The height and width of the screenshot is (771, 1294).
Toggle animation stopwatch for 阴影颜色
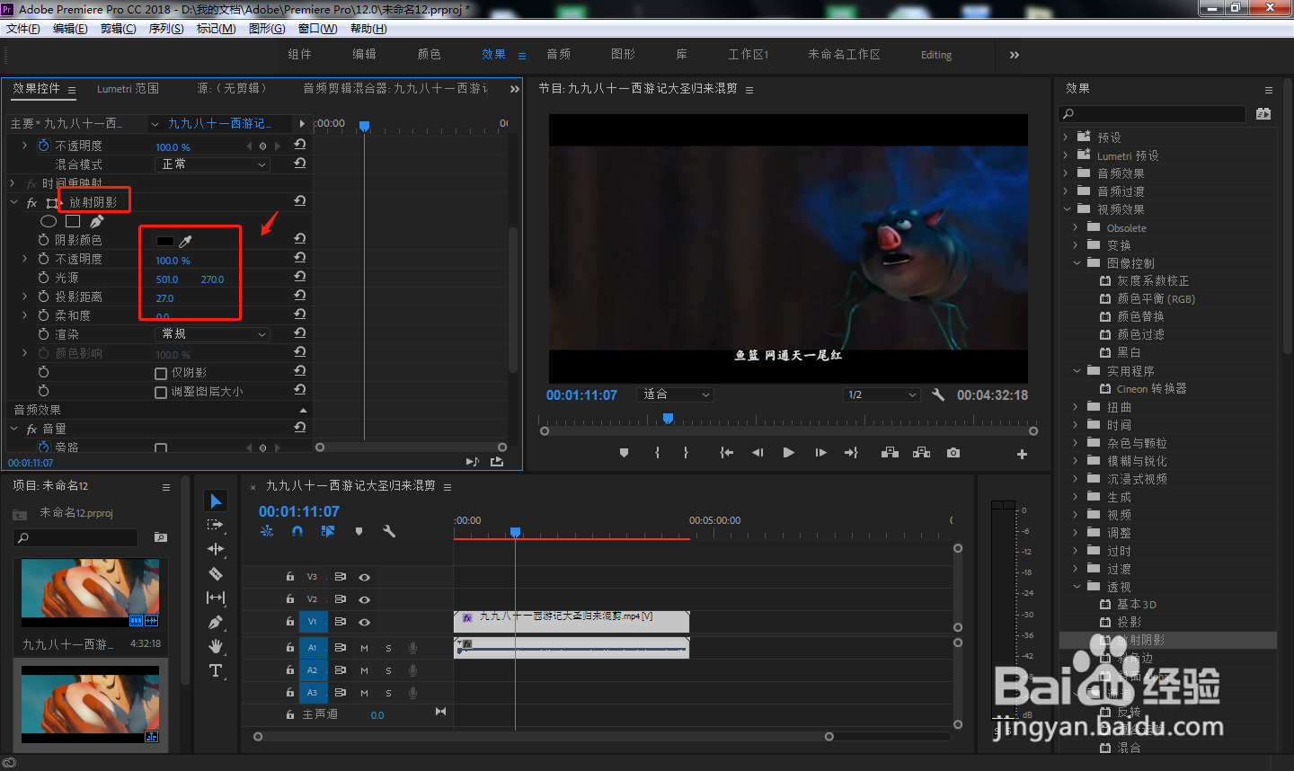tap(43, 240)
